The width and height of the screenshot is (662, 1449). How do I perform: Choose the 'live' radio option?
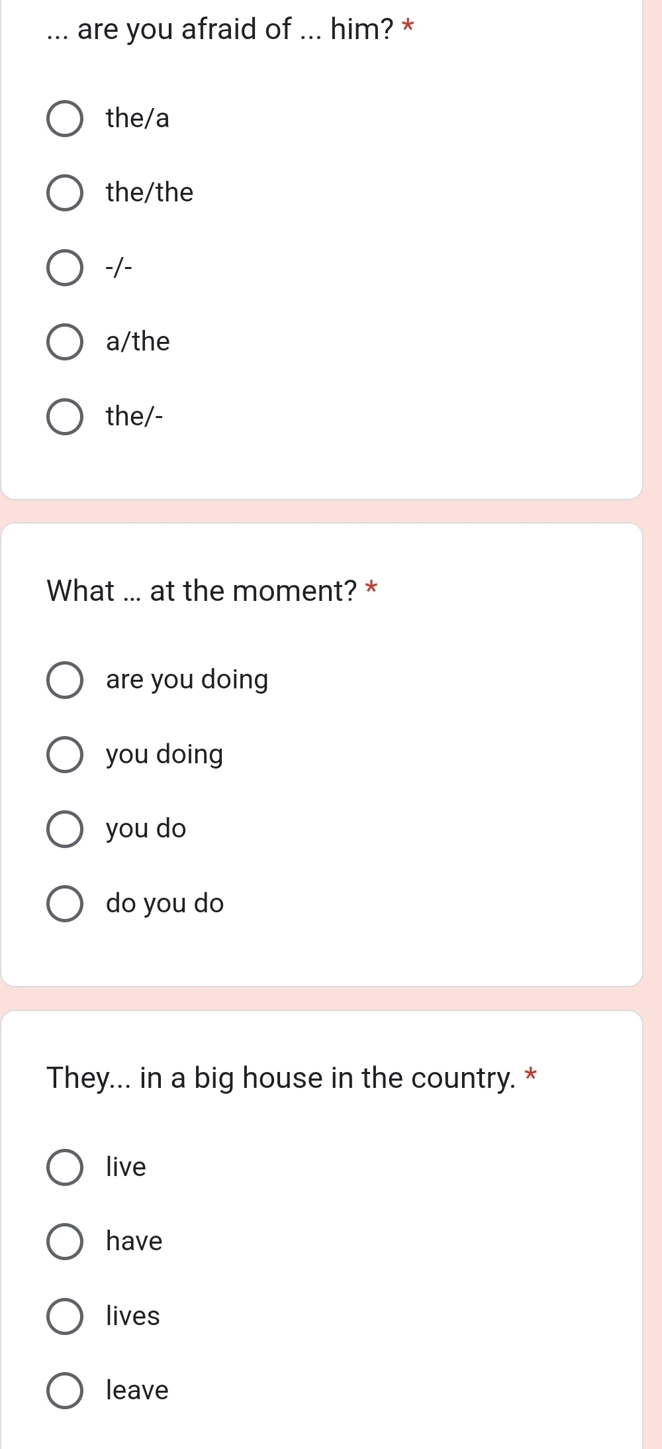coord(65,1167)
